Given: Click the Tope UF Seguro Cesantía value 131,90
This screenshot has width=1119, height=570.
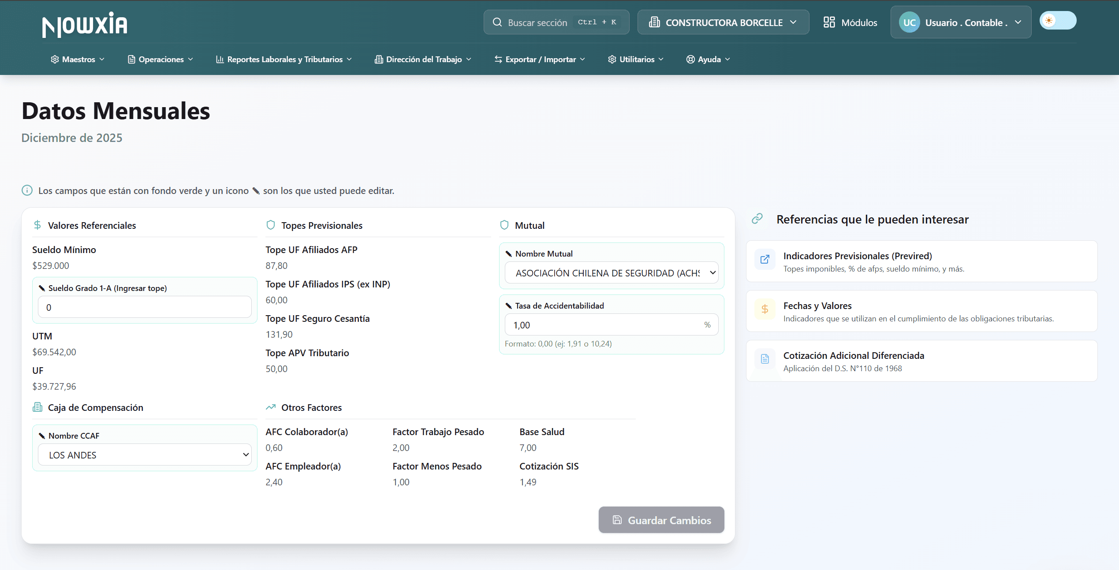Looking at the screenshot, I should 279,334.
